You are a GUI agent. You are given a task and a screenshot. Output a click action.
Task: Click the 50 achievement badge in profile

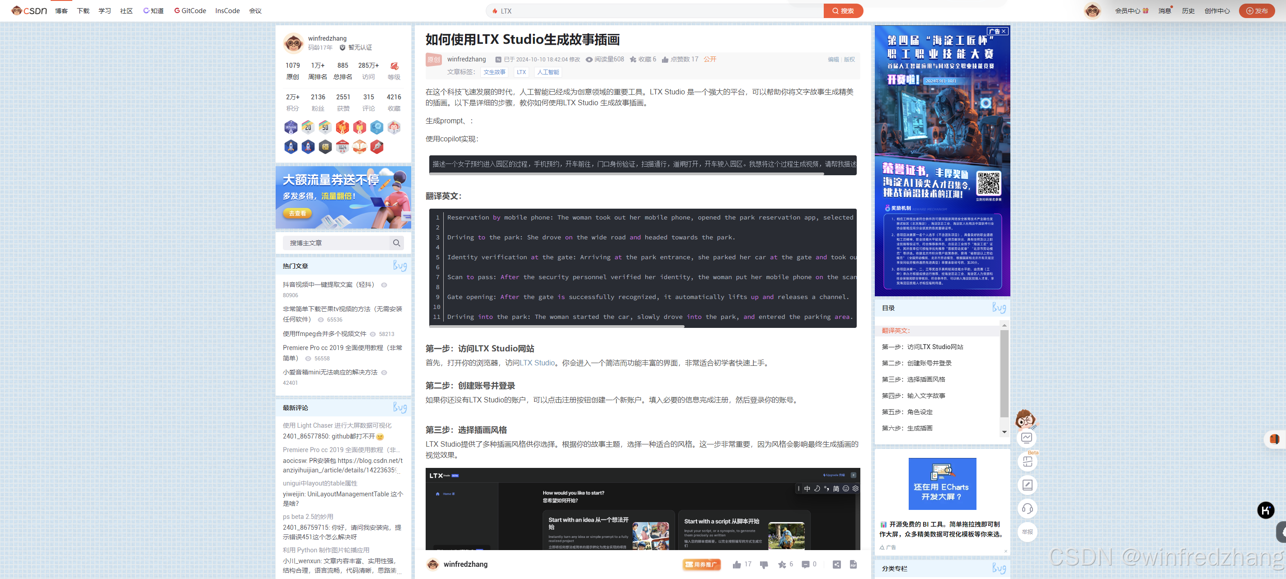tap(325, 127)
